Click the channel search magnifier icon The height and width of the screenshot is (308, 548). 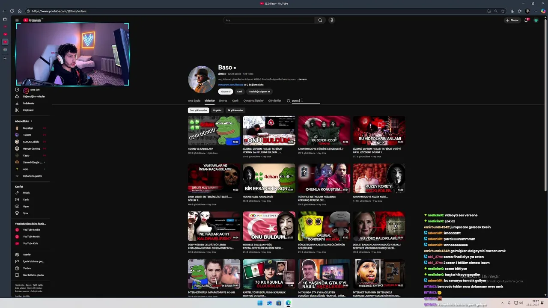(x=289, y=101)
